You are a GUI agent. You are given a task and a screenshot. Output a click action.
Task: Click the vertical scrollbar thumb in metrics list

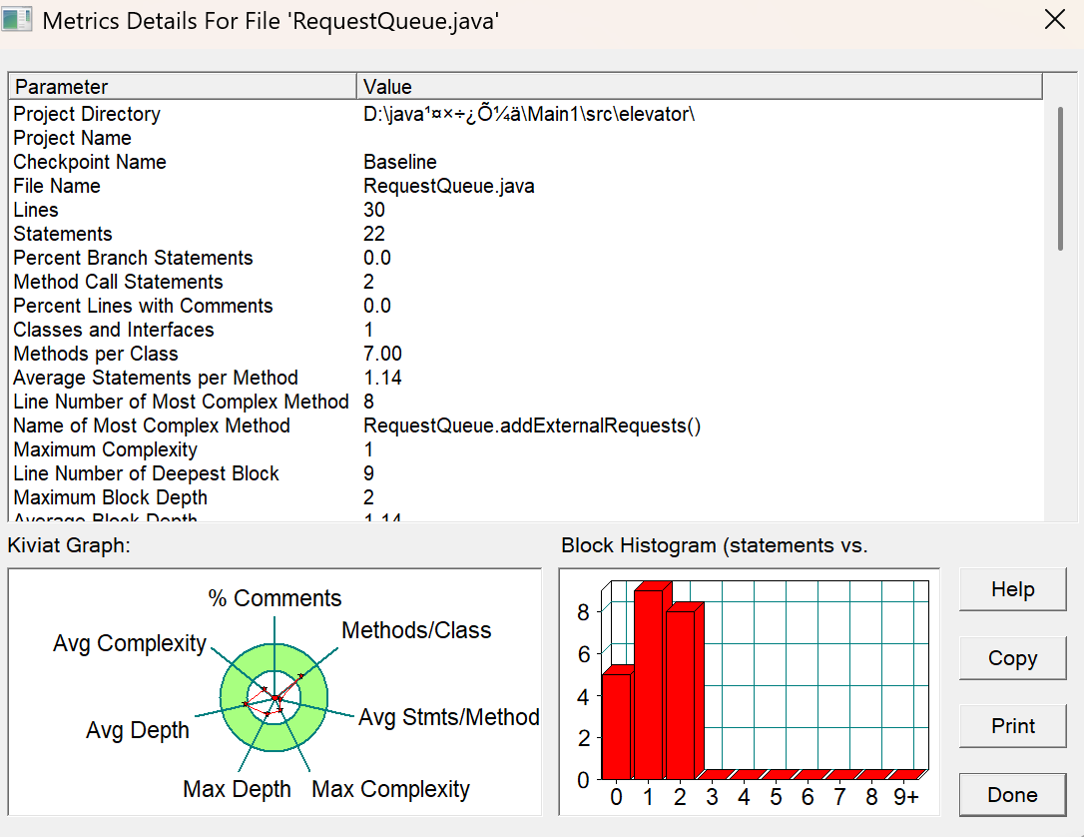coord(1060,179)
